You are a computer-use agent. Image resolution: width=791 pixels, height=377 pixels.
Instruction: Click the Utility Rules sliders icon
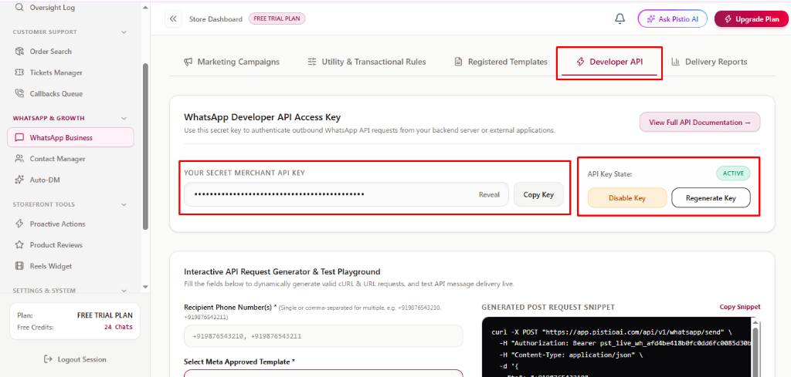tap(312, 62)
